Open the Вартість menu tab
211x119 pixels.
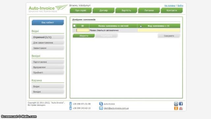point(126,10)
